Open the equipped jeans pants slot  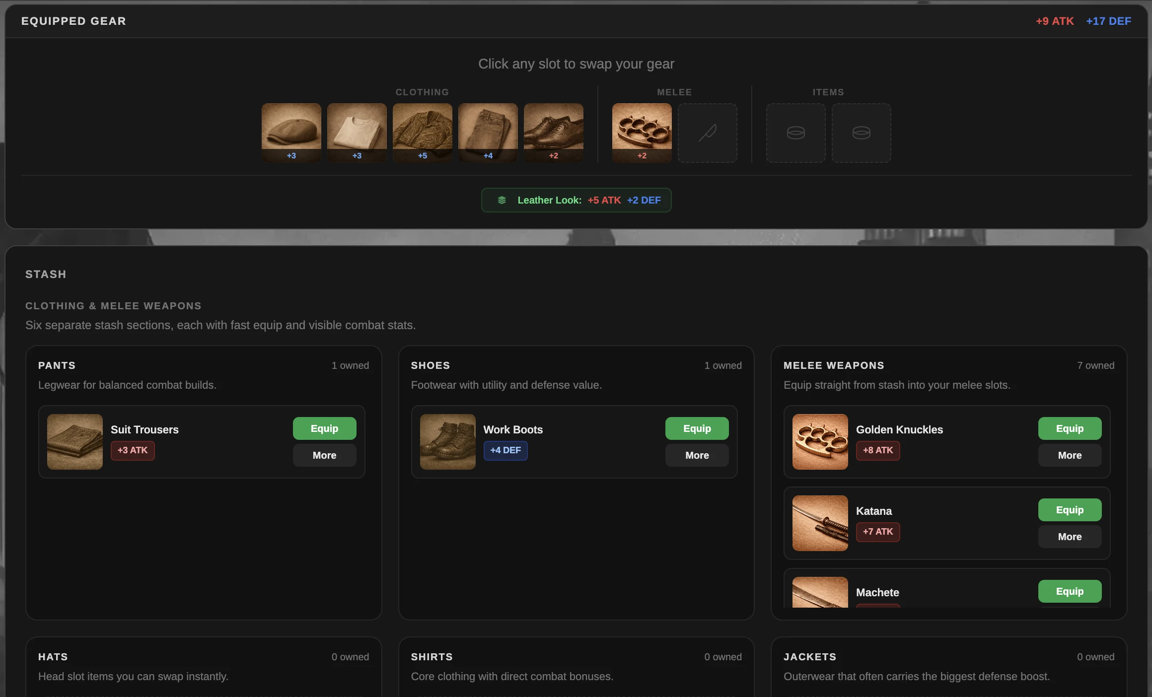coord(488,133)
